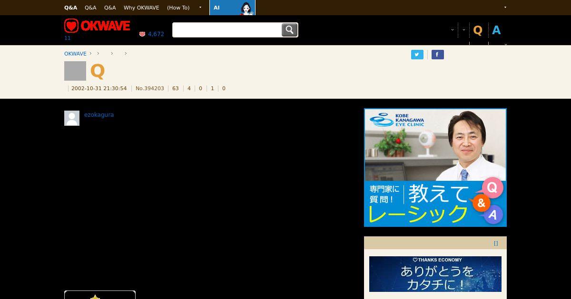The image size is (571, 299).
Task: Select the timestamp 2002-10-31 21:30:54
Action: click(99, 88)
